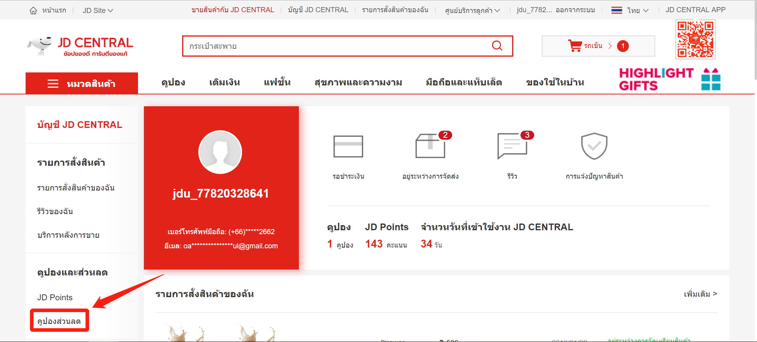Open the JD CENTRAL APP link
This screenshot has width=757, height=342.
click(695, 10)
